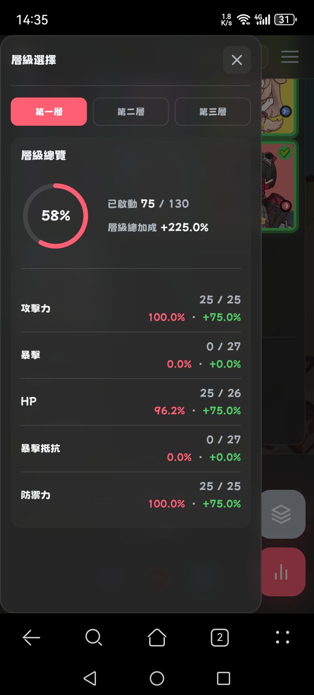Tap the 58% circular progress ring

pos(55,216)
